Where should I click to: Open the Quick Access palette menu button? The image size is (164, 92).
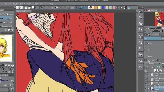[145, 34]
